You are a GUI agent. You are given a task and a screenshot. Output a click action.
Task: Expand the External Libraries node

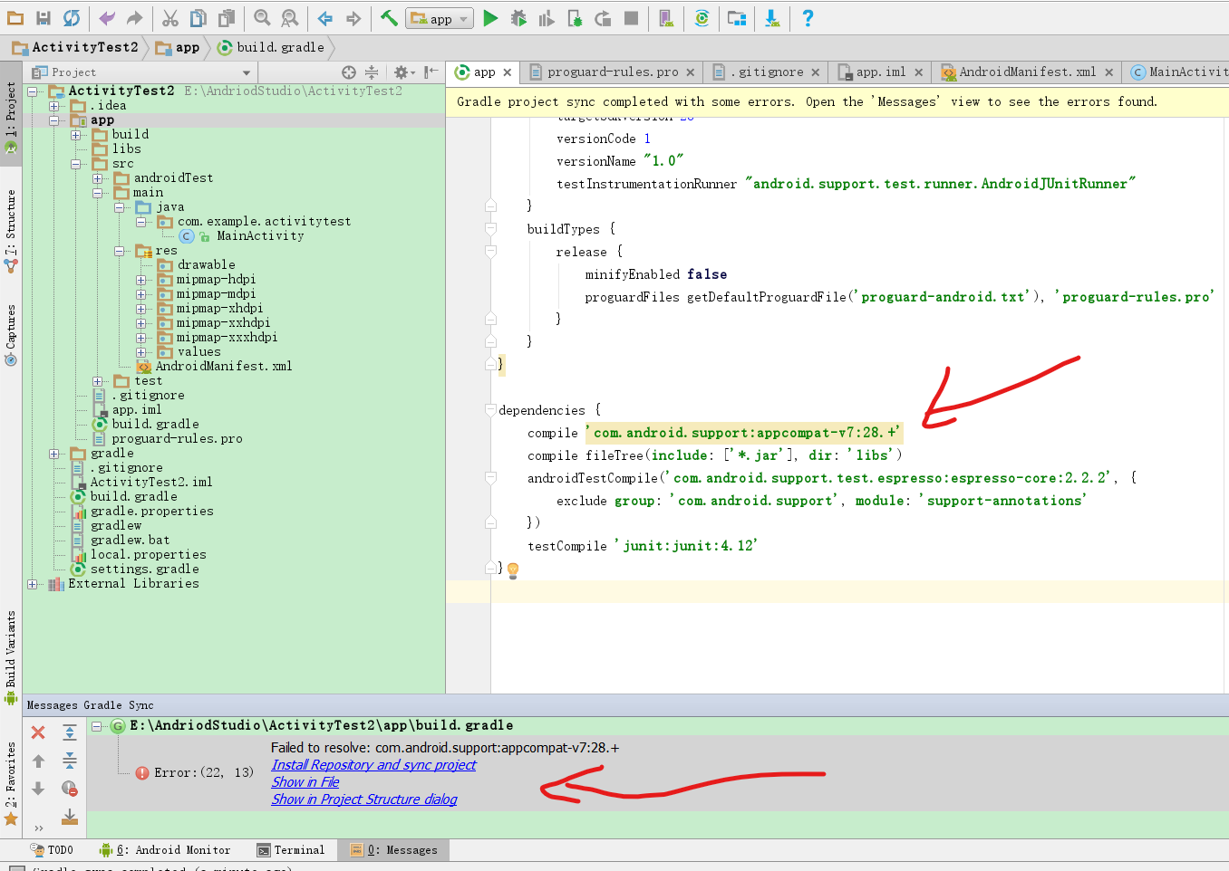[x=33, y=584]
